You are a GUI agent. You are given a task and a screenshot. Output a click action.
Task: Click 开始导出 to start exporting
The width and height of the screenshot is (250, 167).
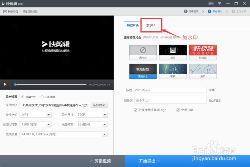(x=147, y=161)
